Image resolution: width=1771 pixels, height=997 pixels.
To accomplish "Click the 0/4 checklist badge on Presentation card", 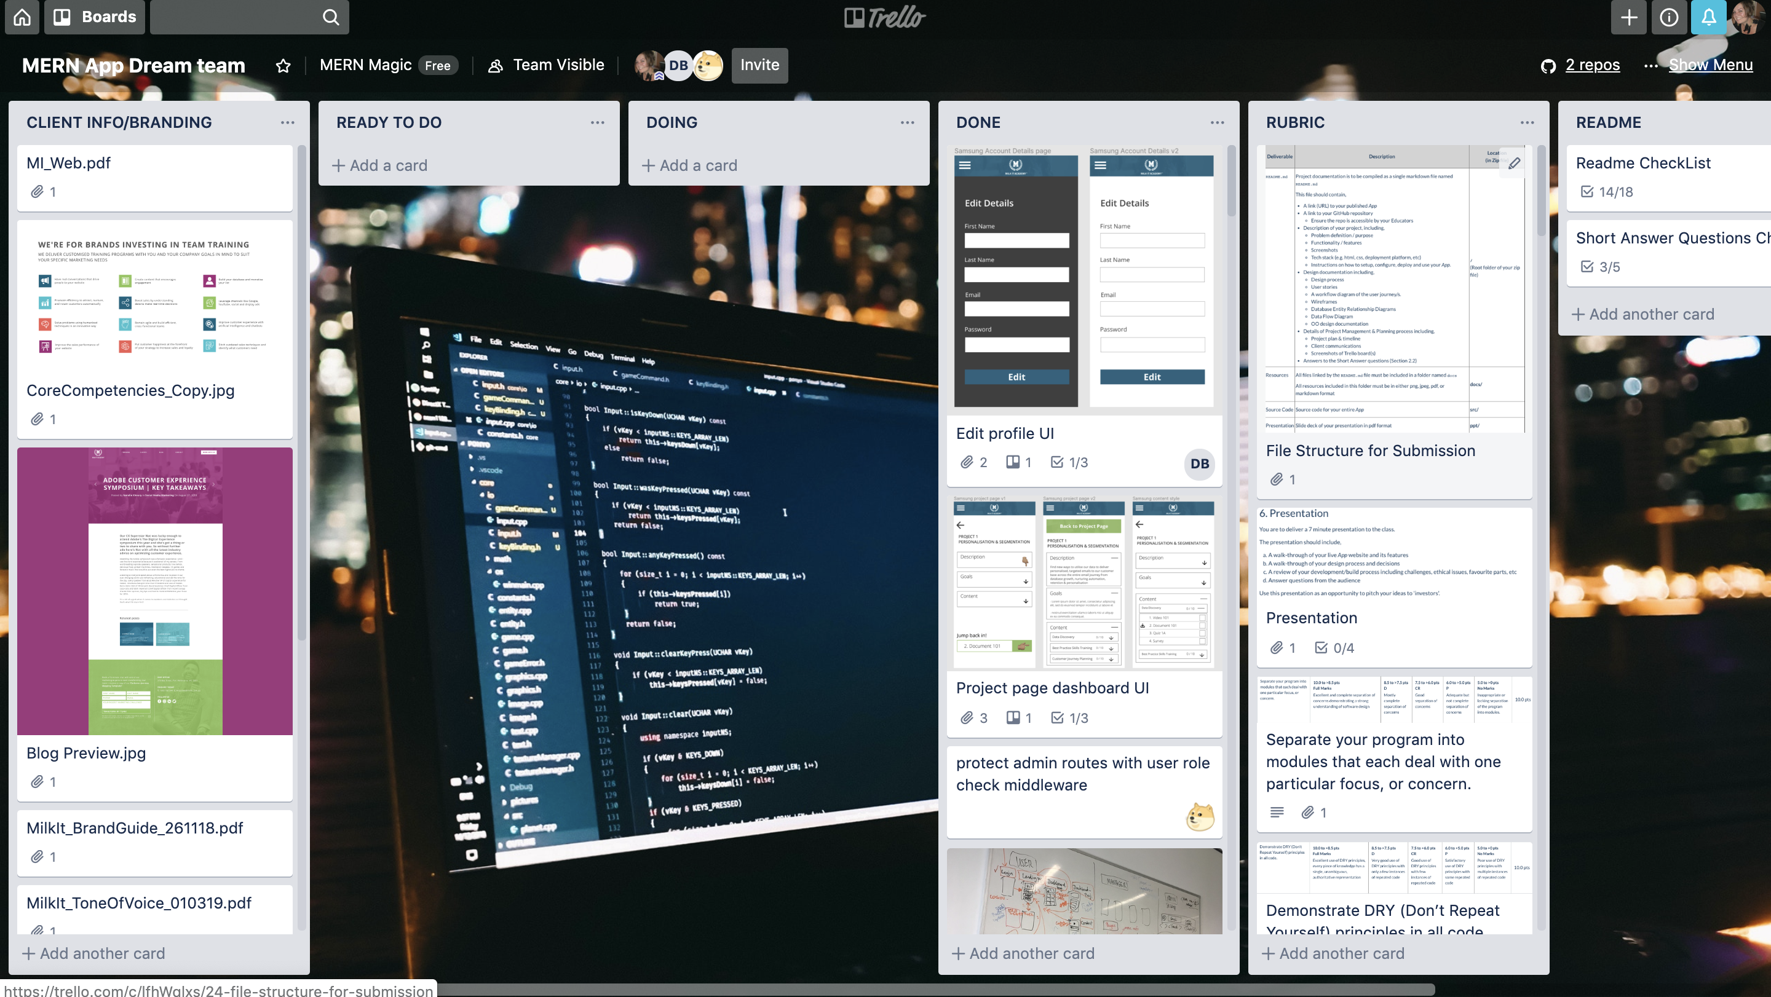I will [x=1334, y=648].
